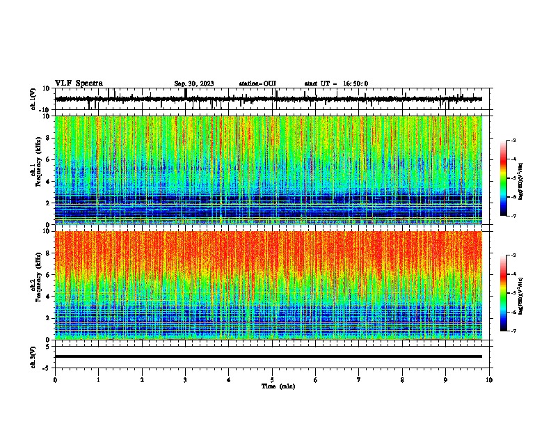551x426 pixels.
Task: Click time axis tick label "7"
Action: click(359, 380)
